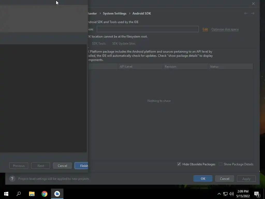Click the 'Nothing to show' text
The image size is (265, 199).
tap(159, 101)
